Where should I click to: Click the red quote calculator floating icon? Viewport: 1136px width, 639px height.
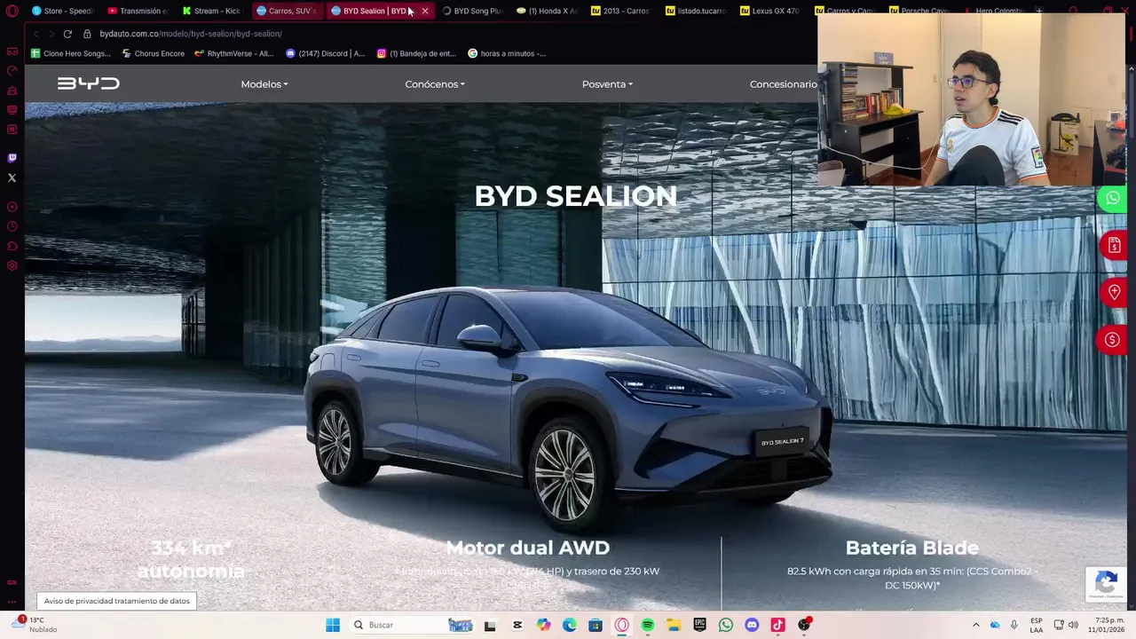click(1114, 245)
